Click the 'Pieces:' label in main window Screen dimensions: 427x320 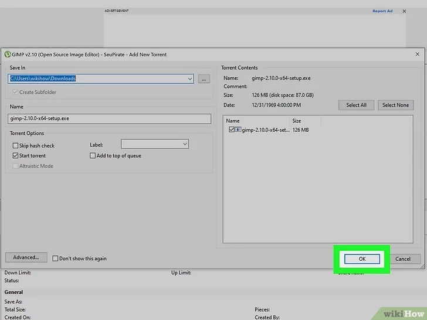pos(262,309)
